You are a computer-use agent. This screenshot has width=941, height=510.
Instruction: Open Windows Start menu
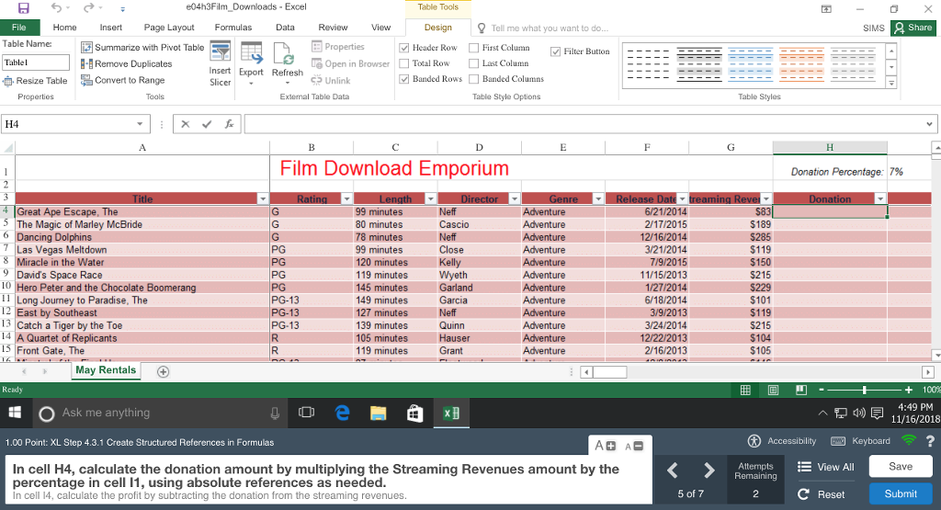15,413
